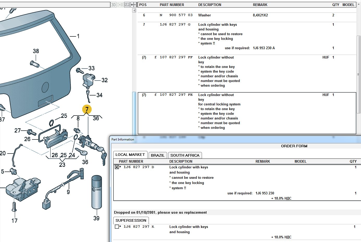Click diagram callout number 34
361x242 pixels.
(99, 95)
